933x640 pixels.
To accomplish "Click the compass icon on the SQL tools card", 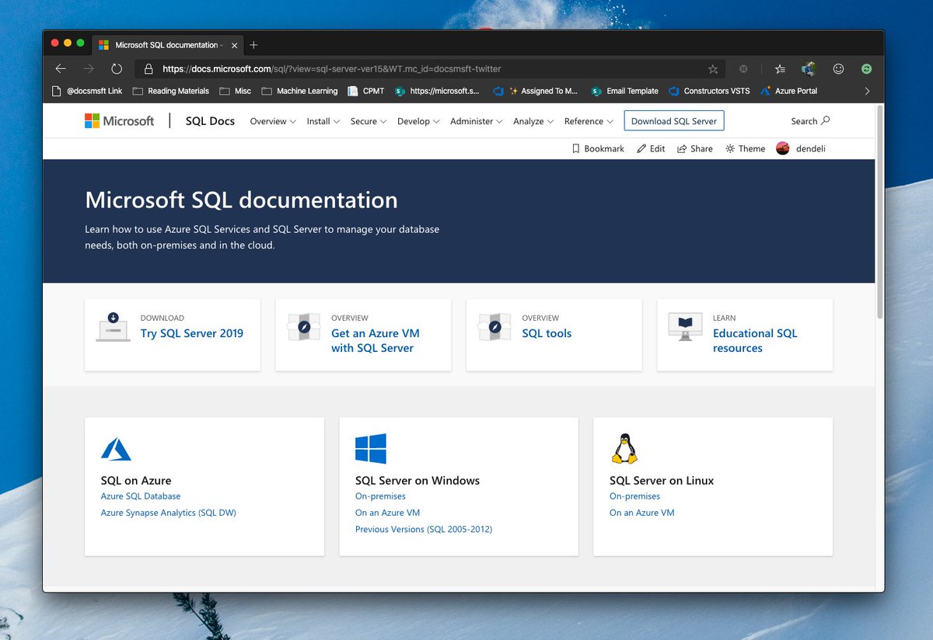I will click(494, 327).
